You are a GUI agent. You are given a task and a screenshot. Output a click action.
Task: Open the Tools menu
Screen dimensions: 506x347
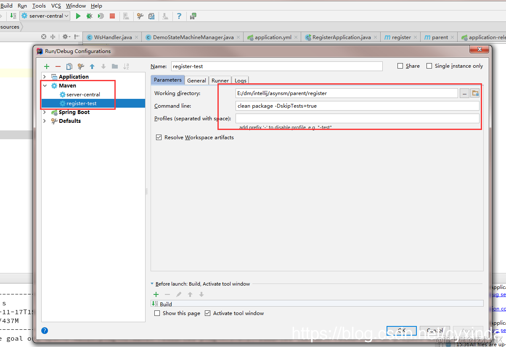point(39,6)
